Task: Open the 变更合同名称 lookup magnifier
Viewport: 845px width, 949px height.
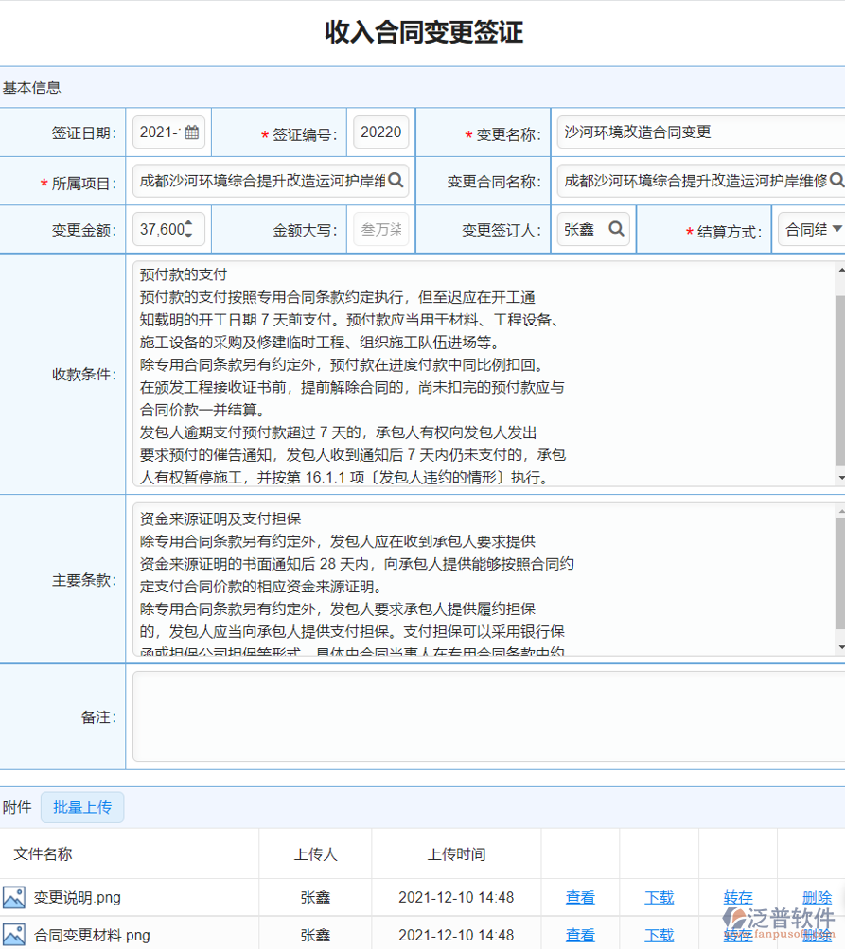Action: 836,181
